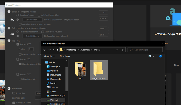181x105 pixels.
Task: Select the image processor folder
Action: (x=99, y=70)
